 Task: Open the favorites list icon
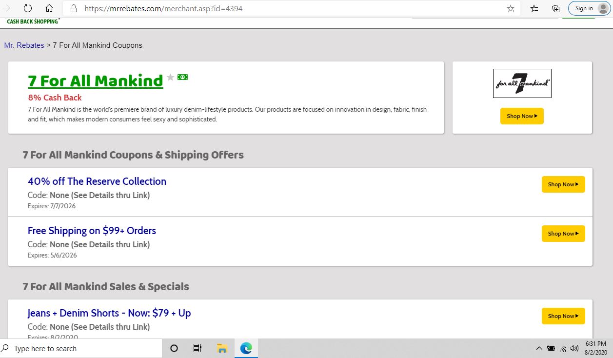pos(534,8)
